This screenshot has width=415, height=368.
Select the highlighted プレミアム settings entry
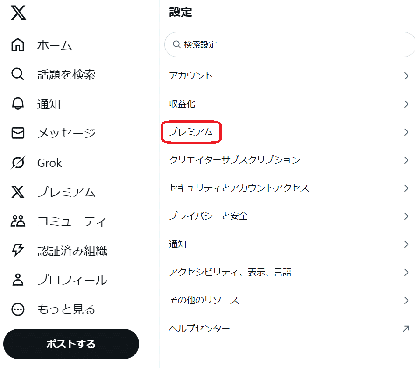(x=191, y=132)
